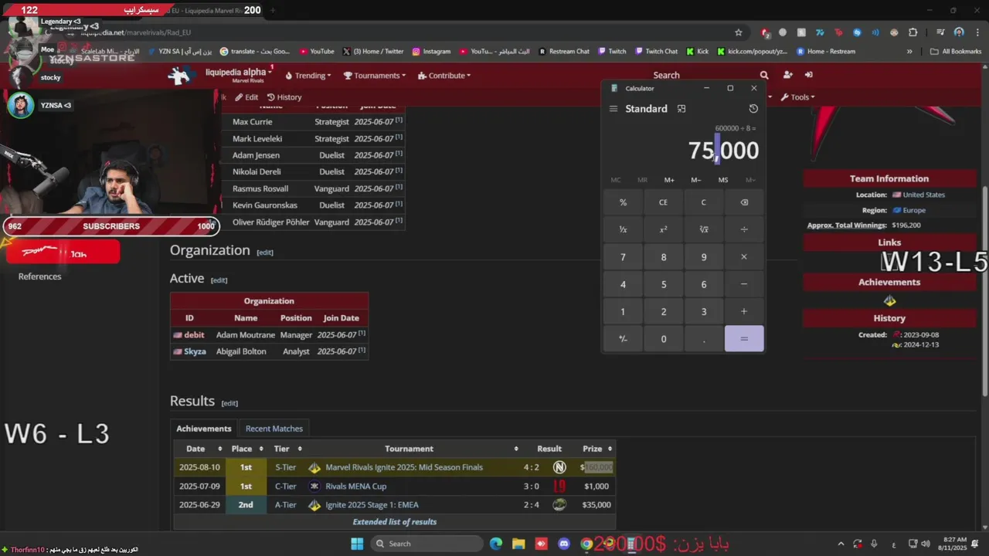Open Discord from taskbar
Screen dimensions: 989x556
tap(564, 544)
